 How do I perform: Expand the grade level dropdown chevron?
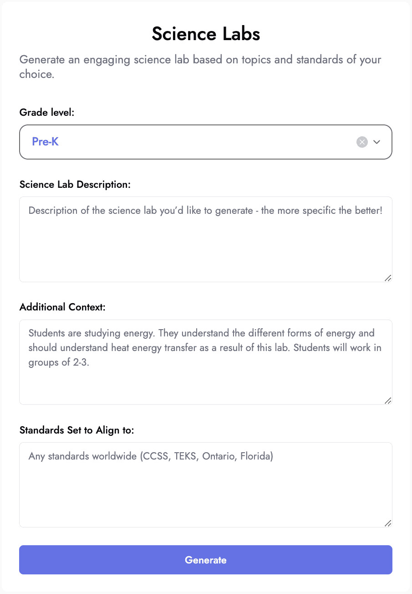pyautogui.click(x=376, y=142)
